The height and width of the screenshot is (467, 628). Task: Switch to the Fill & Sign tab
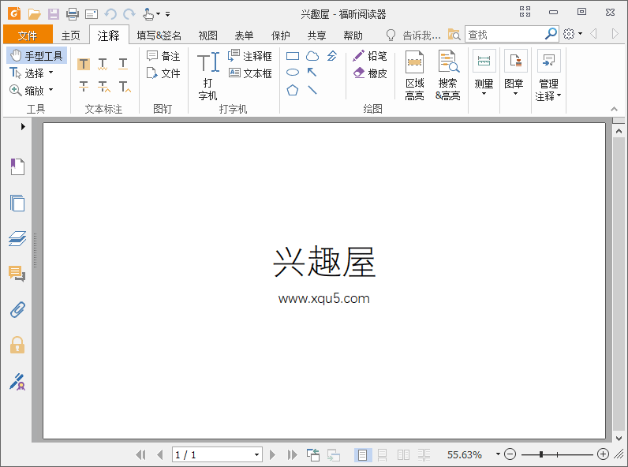[159, 35]
